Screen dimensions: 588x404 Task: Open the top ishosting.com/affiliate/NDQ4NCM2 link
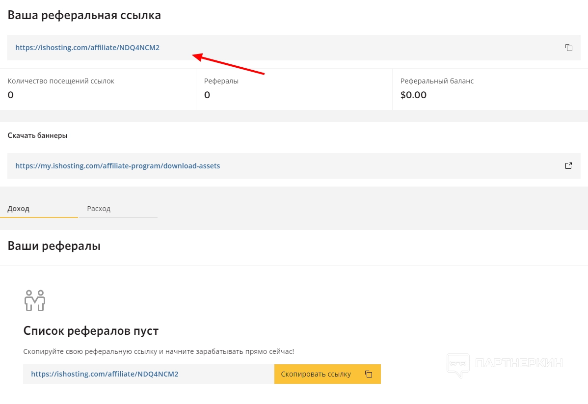(x=87, y=48)
